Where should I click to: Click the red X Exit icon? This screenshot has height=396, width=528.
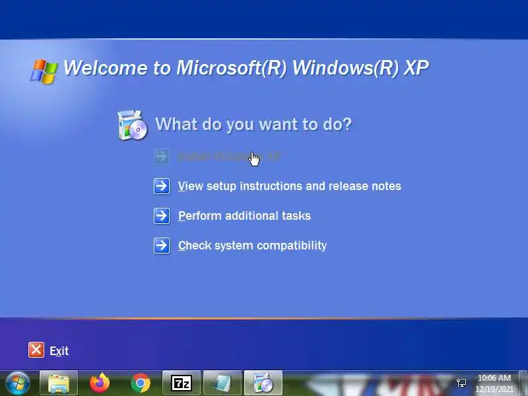(36, 350)
